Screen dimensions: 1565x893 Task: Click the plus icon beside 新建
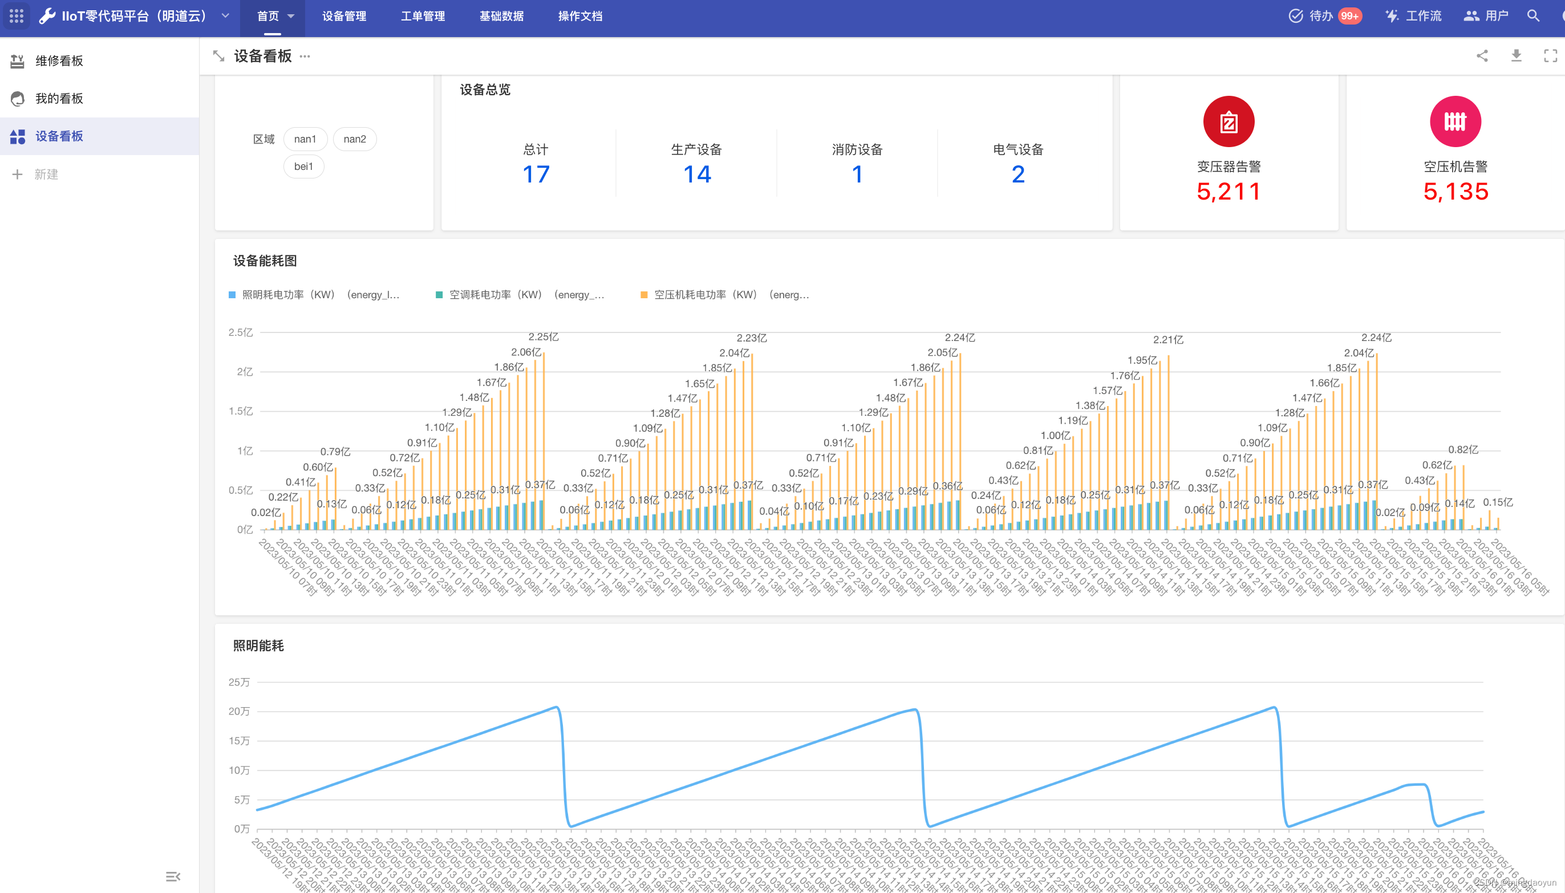click(17, 174)
